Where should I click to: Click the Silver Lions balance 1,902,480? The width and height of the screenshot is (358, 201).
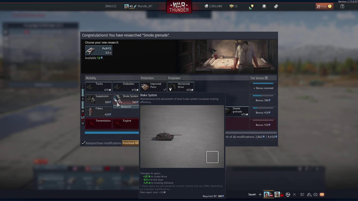pyautogui.click(x=213, y=6)
